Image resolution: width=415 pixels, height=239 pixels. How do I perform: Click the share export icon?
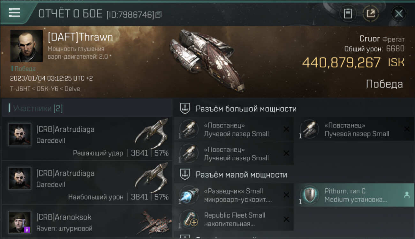[371, 14]
